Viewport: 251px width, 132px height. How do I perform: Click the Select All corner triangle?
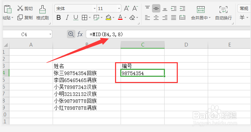coord(6,45)
